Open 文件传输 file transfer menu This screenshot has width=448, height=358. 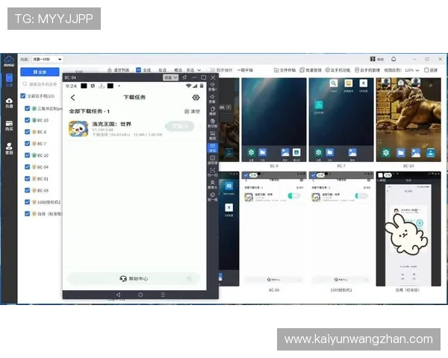click(284, 70)
